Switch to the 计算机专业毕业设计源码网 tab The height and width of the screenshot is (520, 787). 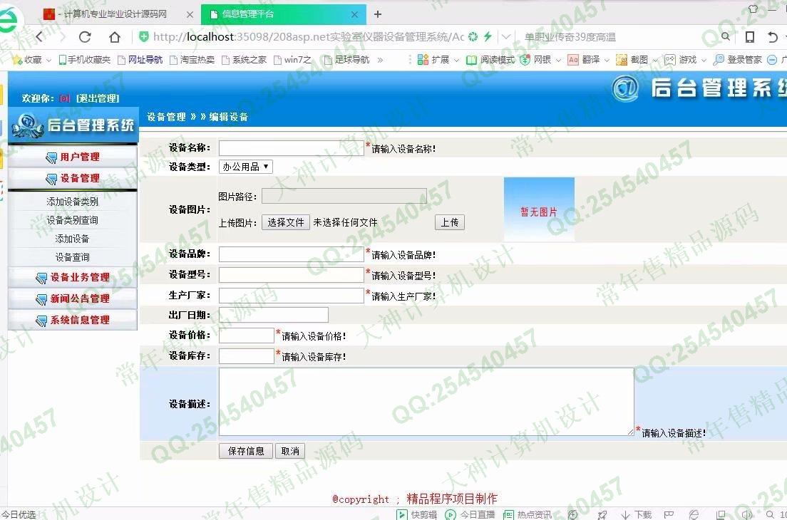point(114,14)
